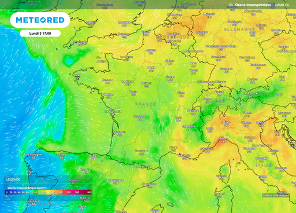Click the CAMS EU model label

pyautogui.click(x=282, y=5)
